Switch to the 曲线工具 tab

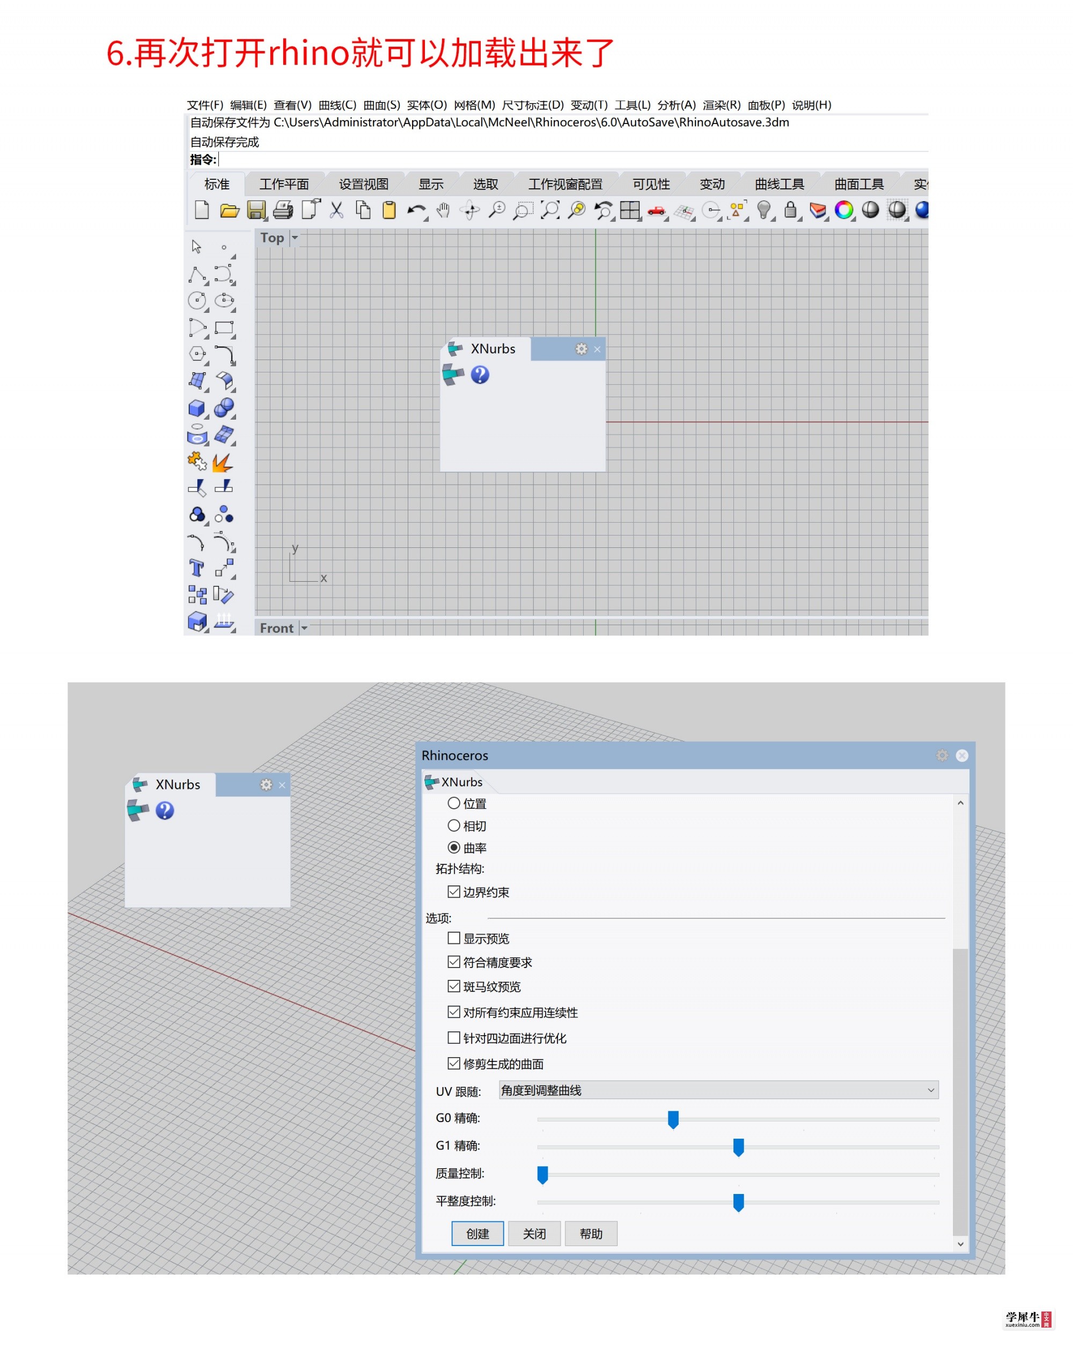780,185
